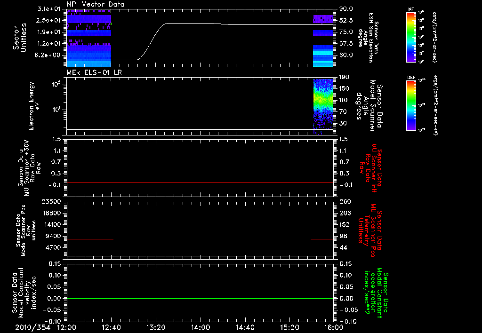Click the 14:40 time axis label

pos(245,327)
